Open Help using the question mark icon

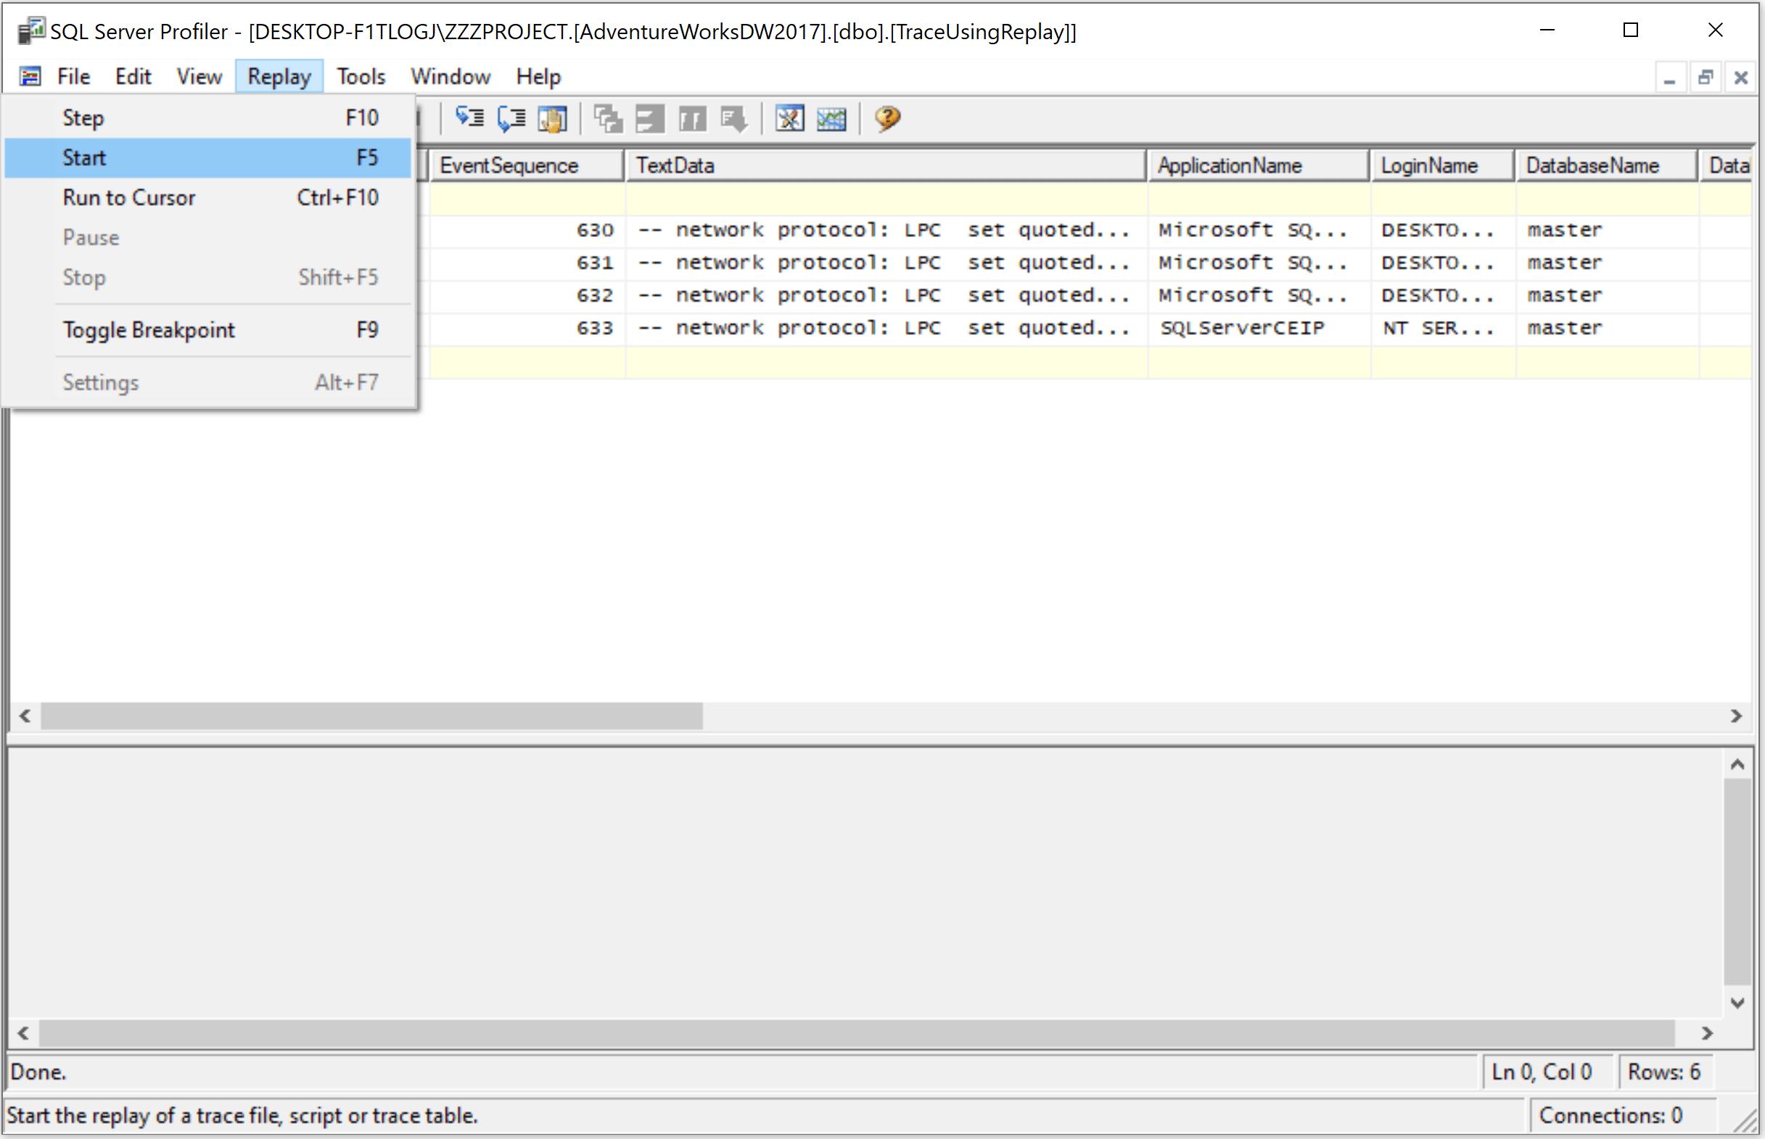[x=886, y=118]
